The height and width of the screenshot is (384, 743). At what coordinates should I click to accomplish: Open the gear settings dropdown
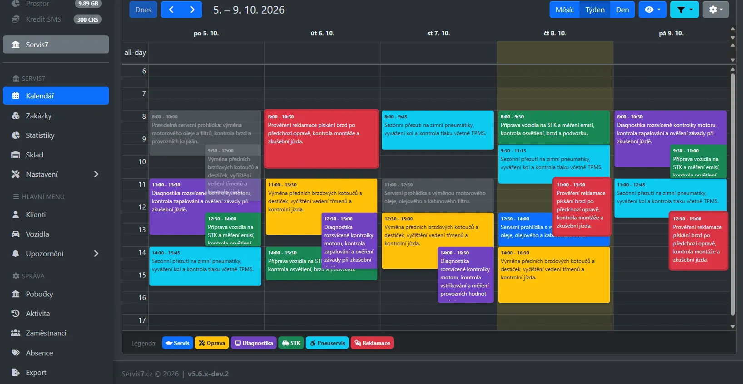pos(716,10)
